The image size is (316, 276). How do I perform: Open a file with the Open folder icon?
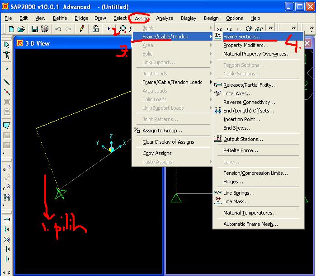click(21, 29)
